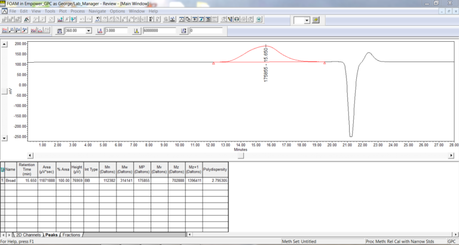Click the 0 minimum height input field
The height and width of the screenshot is (245, 459).
click(206, 30)
